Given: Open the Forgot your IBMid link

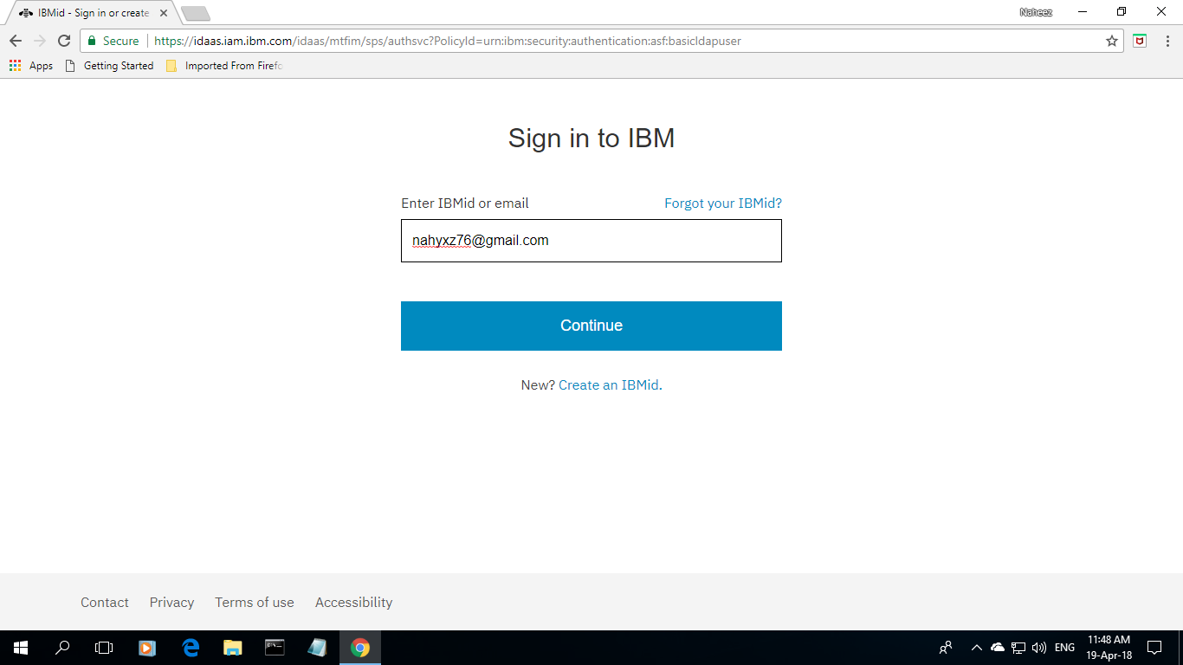Looking at the screenshot, I should point(722,203).
